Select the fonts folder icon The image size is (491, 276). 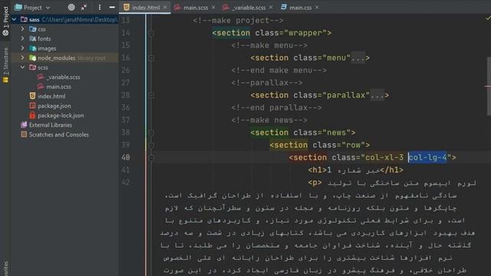[32, 39]
